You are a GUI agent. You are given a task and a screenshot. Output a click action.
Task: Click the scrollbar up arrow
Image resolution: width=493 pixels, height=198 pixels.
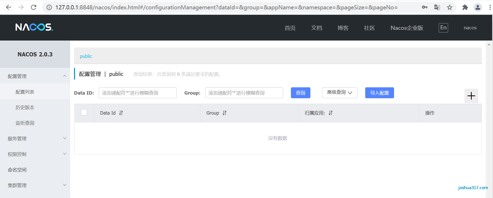[489, 44]
